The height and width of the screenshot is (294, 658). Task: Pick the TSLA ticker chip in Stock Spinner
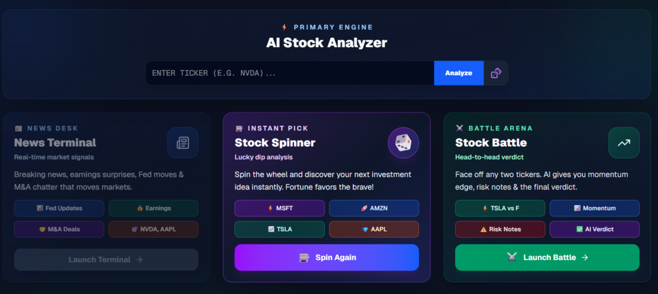tap(280, 229)
